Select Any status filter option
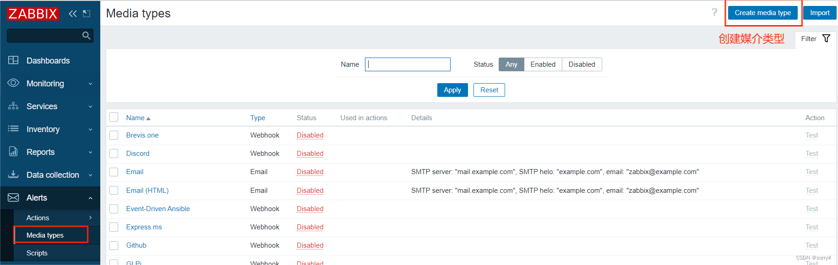The height and width of the screenshot is (265, 838). [x=512, y=64]
